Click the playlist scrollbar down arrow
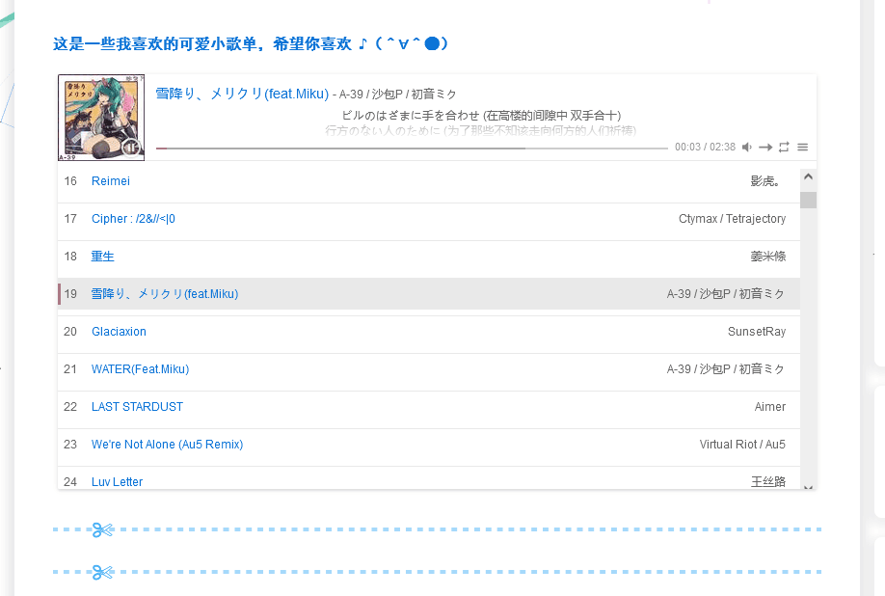Viewport: 885px width, 596px height. tap(808, 487)
